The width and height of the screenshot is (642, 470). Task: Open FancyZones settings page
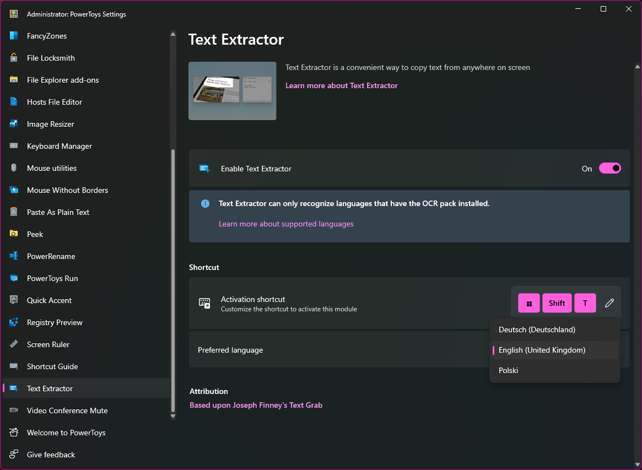pyautogui.click(x=86, y=36)
